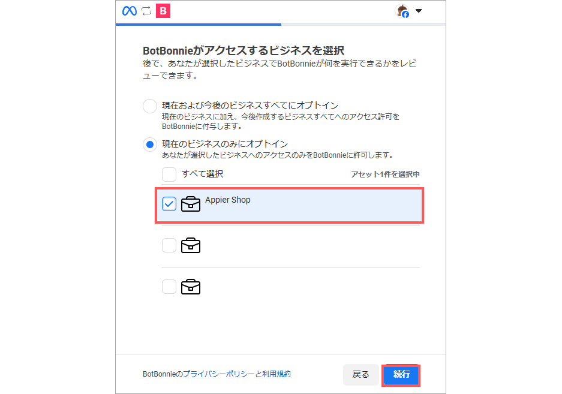This screenshot has width=562, height=394.
Task: Click the Appier Shop business name
Action: tap(228, 200)
